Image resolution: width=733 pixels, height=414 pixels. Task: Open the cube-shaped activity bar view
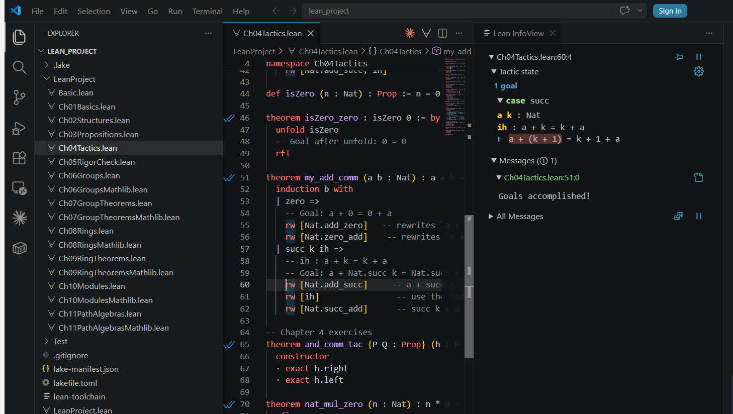click(x=19, y=248)
